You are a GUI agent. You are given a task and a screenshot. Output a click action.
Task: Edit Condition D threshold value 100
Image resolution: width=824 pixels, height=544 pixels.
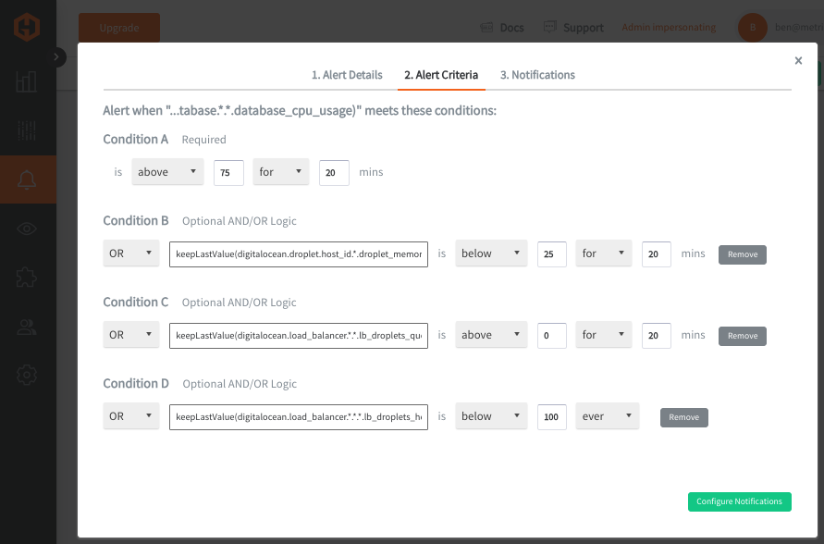coord(552,417)
